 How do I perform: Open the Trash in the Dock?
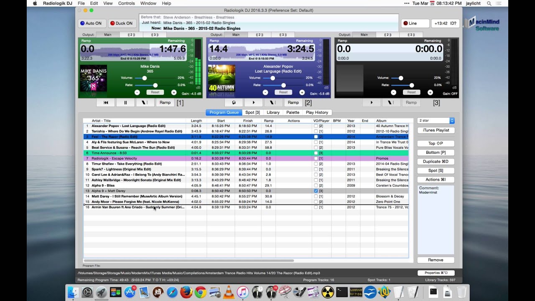(461, 292)
